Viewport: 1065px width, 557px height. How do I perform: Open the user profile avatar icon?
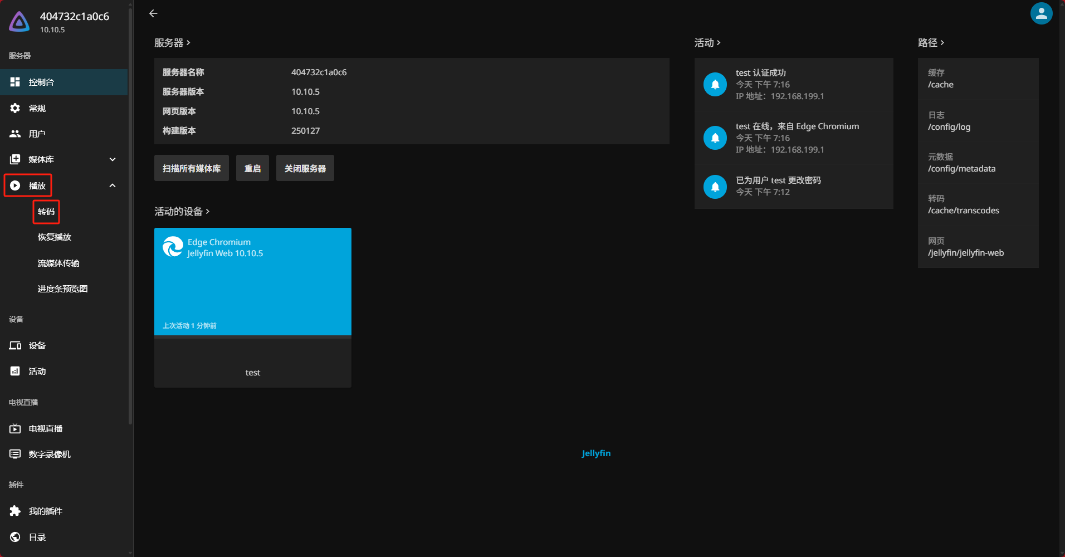1041,13
